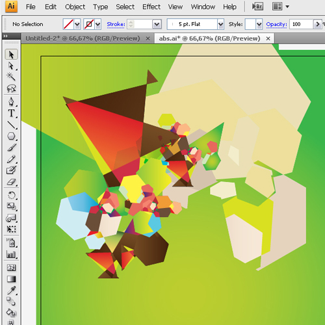Expand the toolbox with double-arrow toggle

[x=6, y=36]
